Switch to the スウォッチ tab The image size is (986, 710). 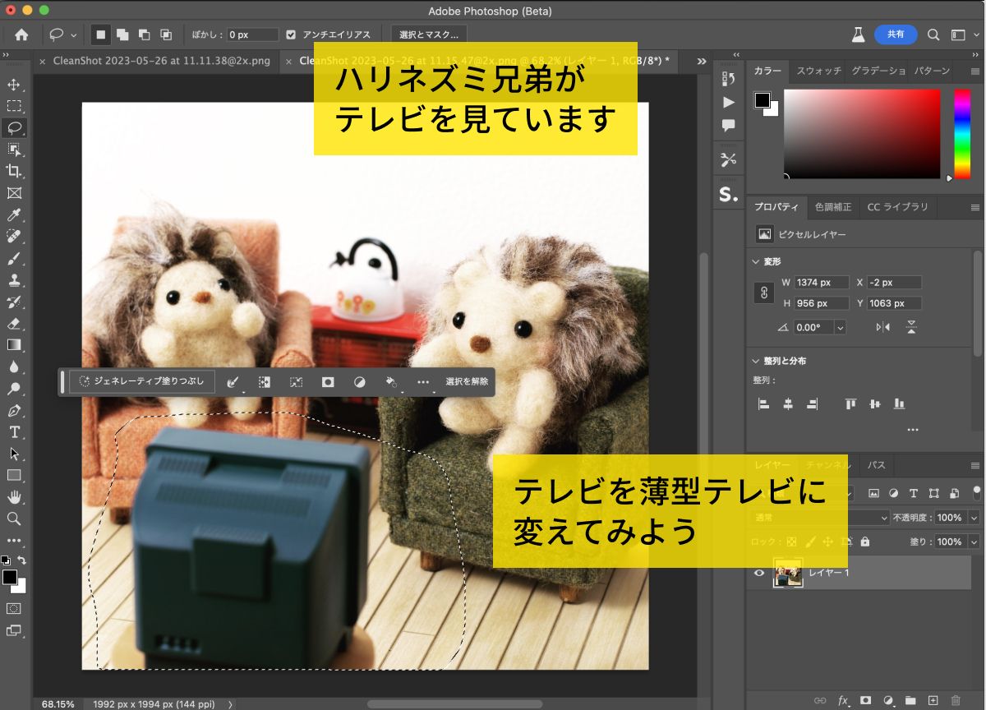[x=818, y=71]
